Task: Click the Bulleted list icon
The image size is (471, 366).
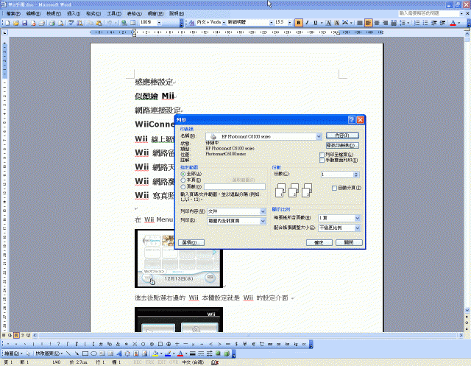Action: (425, 23)
